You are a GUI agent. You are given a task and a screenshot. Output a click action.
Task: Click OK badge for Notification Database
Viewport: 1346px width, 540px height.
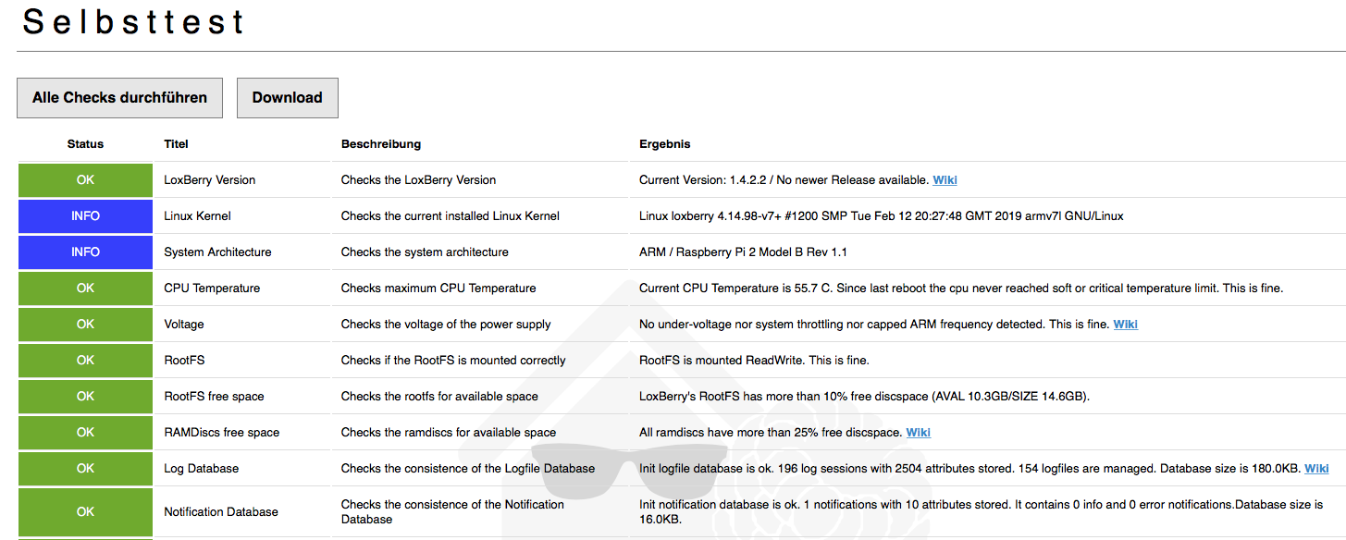pyautogui.click(x=85, y=512)
